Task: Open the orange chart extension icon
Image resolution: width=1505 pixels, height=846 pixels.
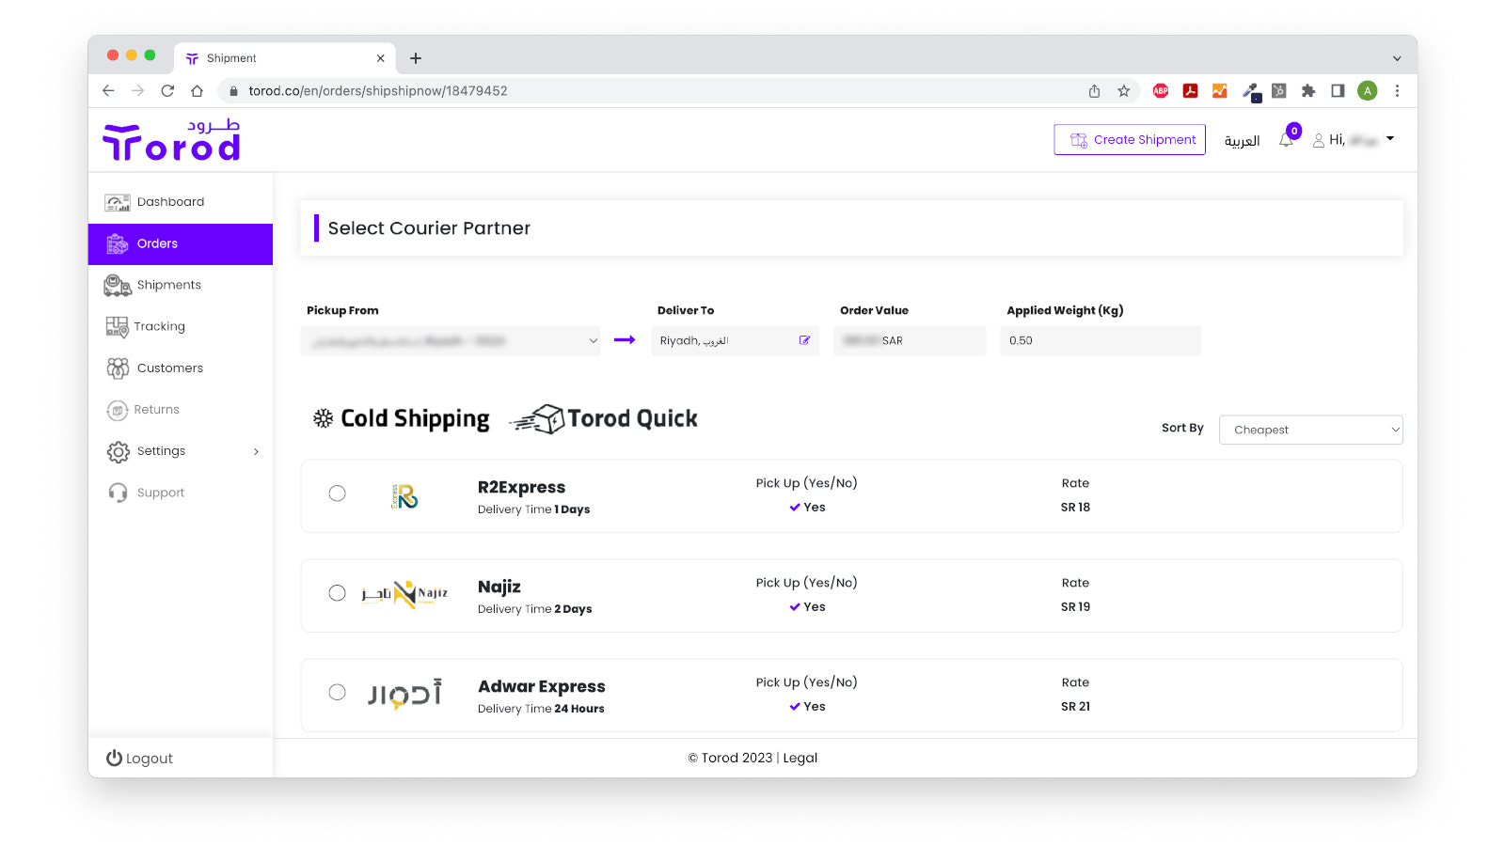Action: pos(1220,91)
